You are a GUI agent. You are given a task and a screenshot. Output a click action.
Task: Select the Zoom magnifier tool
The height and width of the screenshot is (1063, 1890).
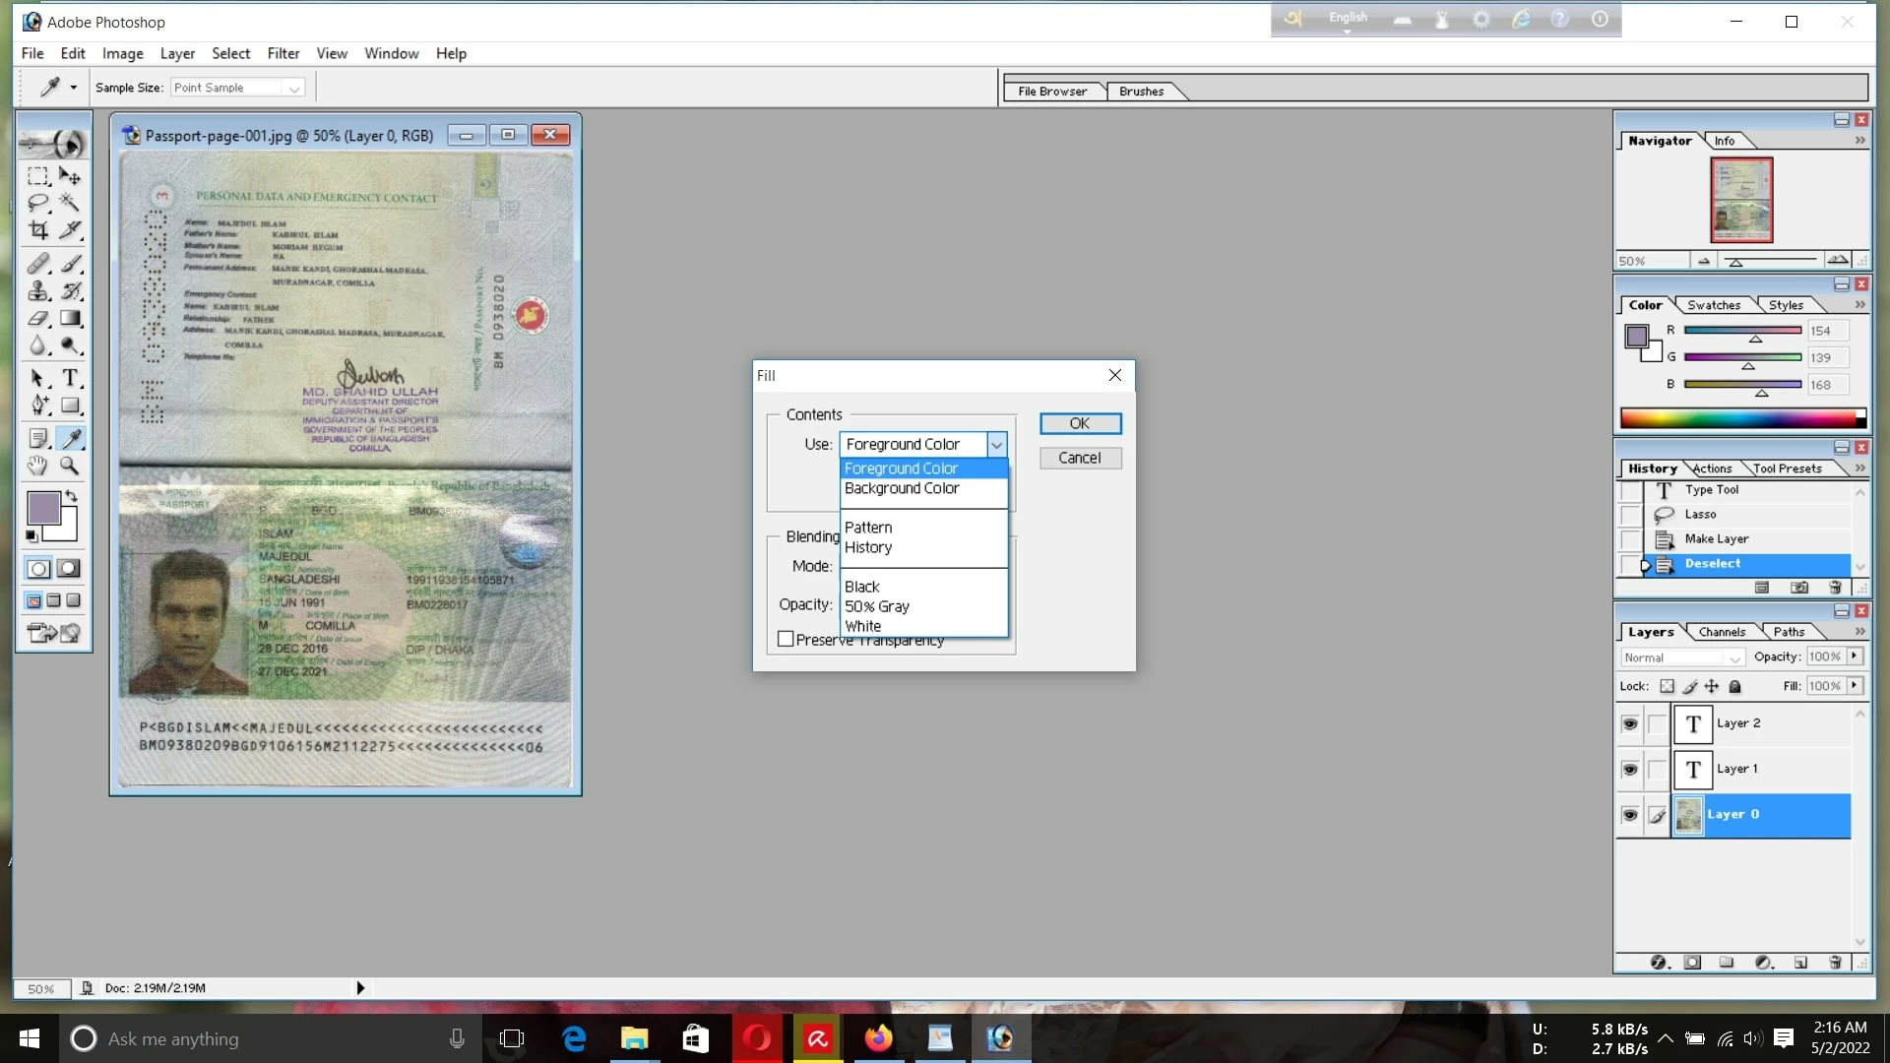70,466
